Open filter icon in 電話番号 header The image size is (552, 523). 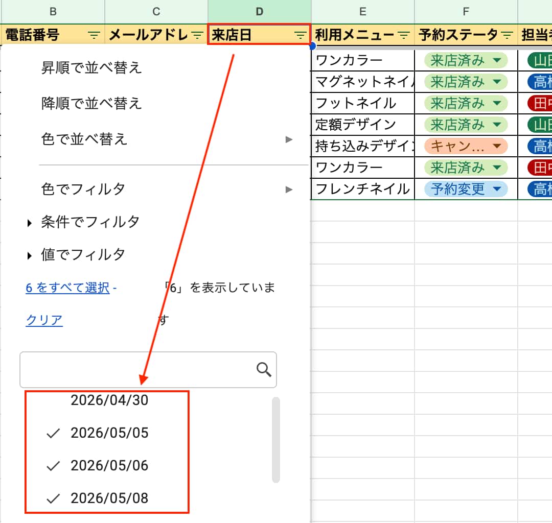pos(94,35)
